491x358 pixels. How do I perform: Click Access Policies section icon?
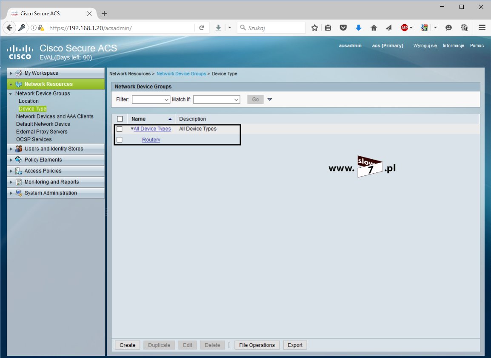[19, 171]
